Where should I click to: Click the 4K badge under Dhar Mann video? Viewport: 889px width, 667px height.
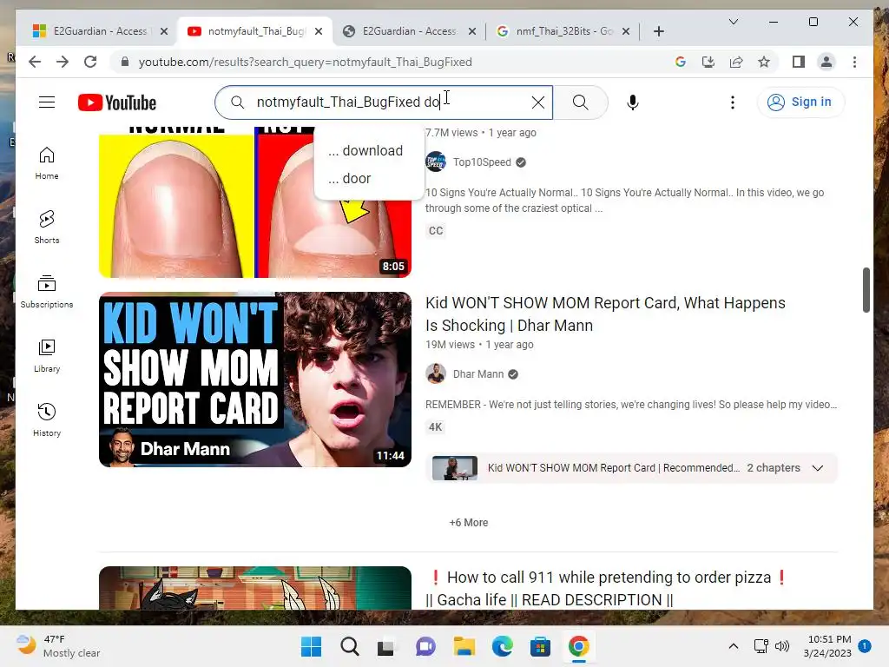click(x=435, y=427)
